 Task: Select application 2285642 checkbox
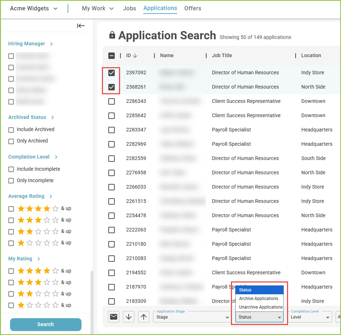pyautogui.click(x=112, y=116)
